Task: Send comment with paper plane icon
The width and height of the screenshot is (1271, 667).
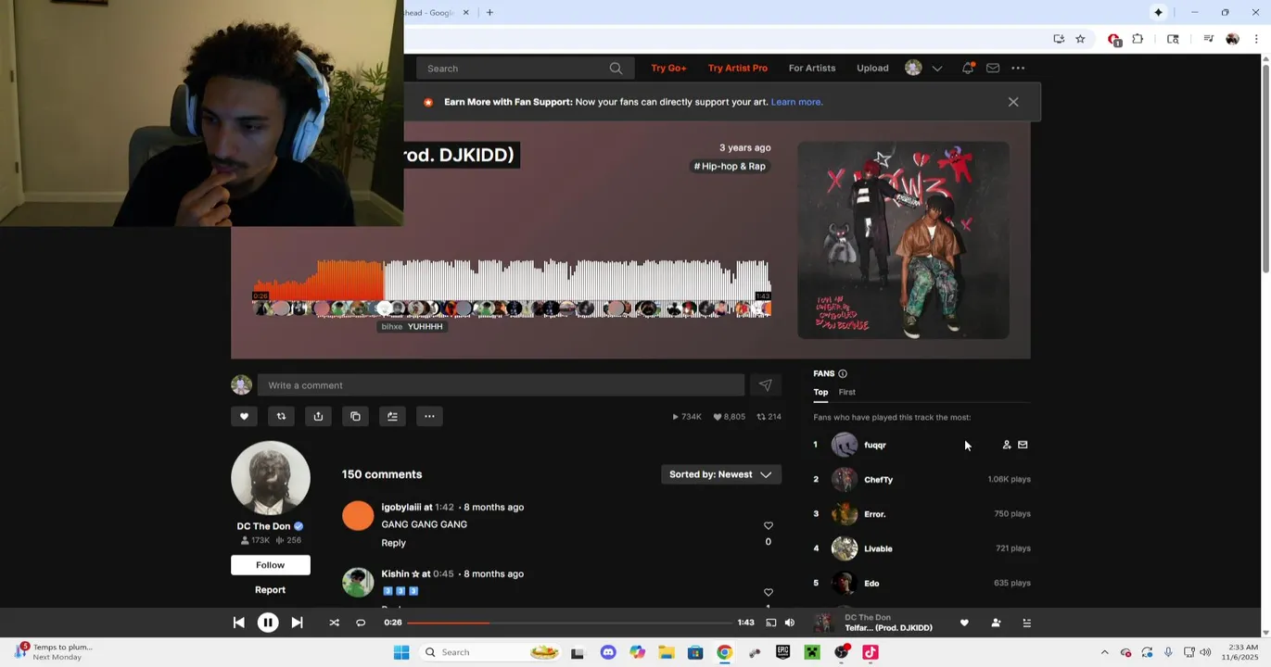Action: pos(765,385)
